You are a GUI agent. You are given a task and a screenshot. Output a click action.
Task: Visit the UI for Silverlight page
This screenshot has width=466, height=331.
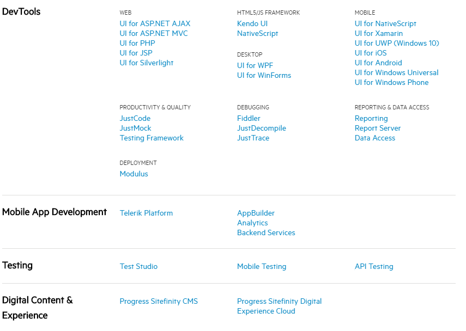pyautogui.click(x=147, y=63)
